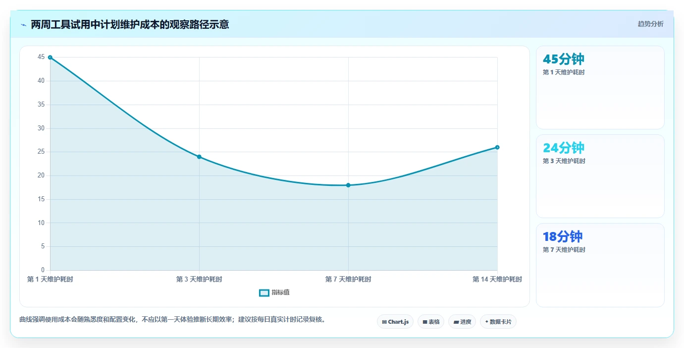Screen dimensions: 684x348
Task: Select the 数据卡片 tag pill
Action: tap(498, 322)
